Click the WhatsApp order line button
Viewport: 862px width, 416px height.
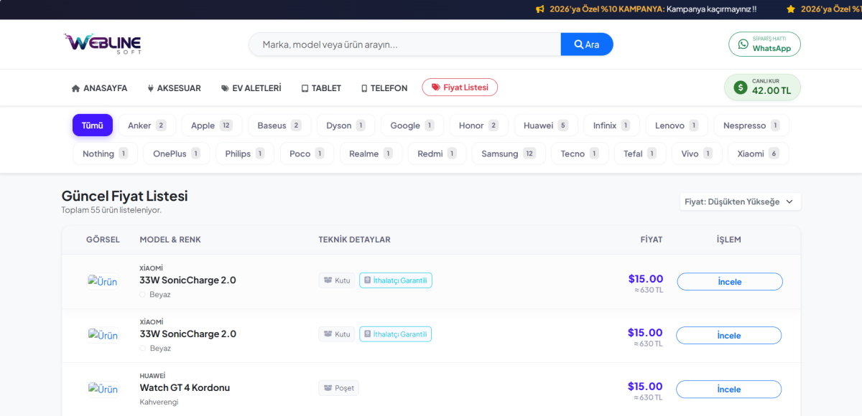(x=764, y=44)
